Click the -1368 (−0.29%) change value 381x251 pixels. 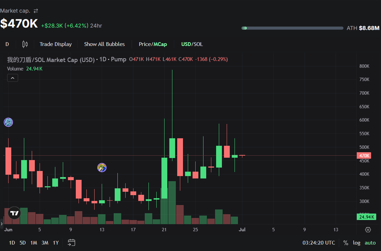tap(211, 59)
